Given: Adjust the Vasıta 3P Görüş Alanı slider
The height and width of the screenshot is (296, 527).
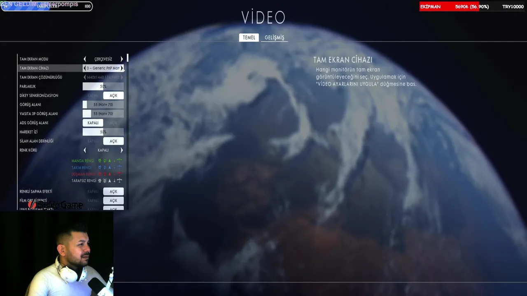Looking at the screenshot, I should [103, 113].
